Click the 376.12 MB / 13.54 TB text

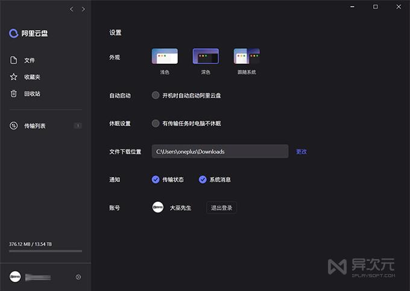tap(30, 244)
